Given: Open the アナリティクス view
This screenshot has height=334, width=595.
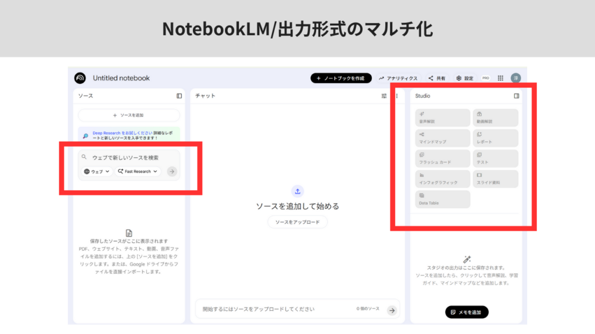Looking at the screenshot, I should (x=398, y=78).
